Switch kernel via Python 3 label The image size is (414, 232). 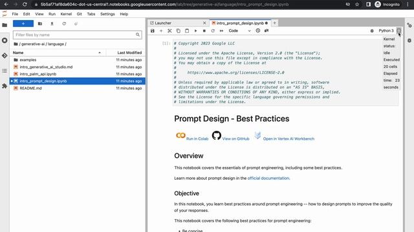386,31
